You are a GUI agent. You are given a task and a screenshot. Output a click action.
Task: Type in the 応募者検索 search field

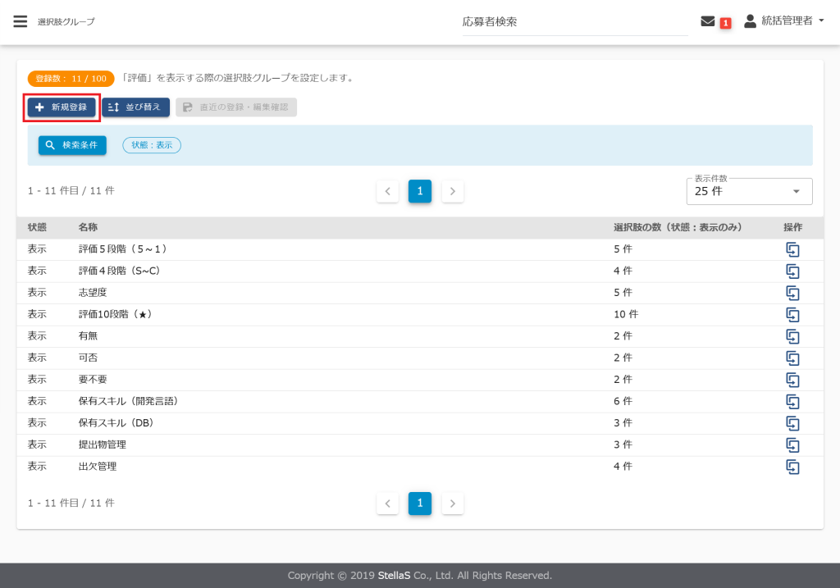coord(574,22)
